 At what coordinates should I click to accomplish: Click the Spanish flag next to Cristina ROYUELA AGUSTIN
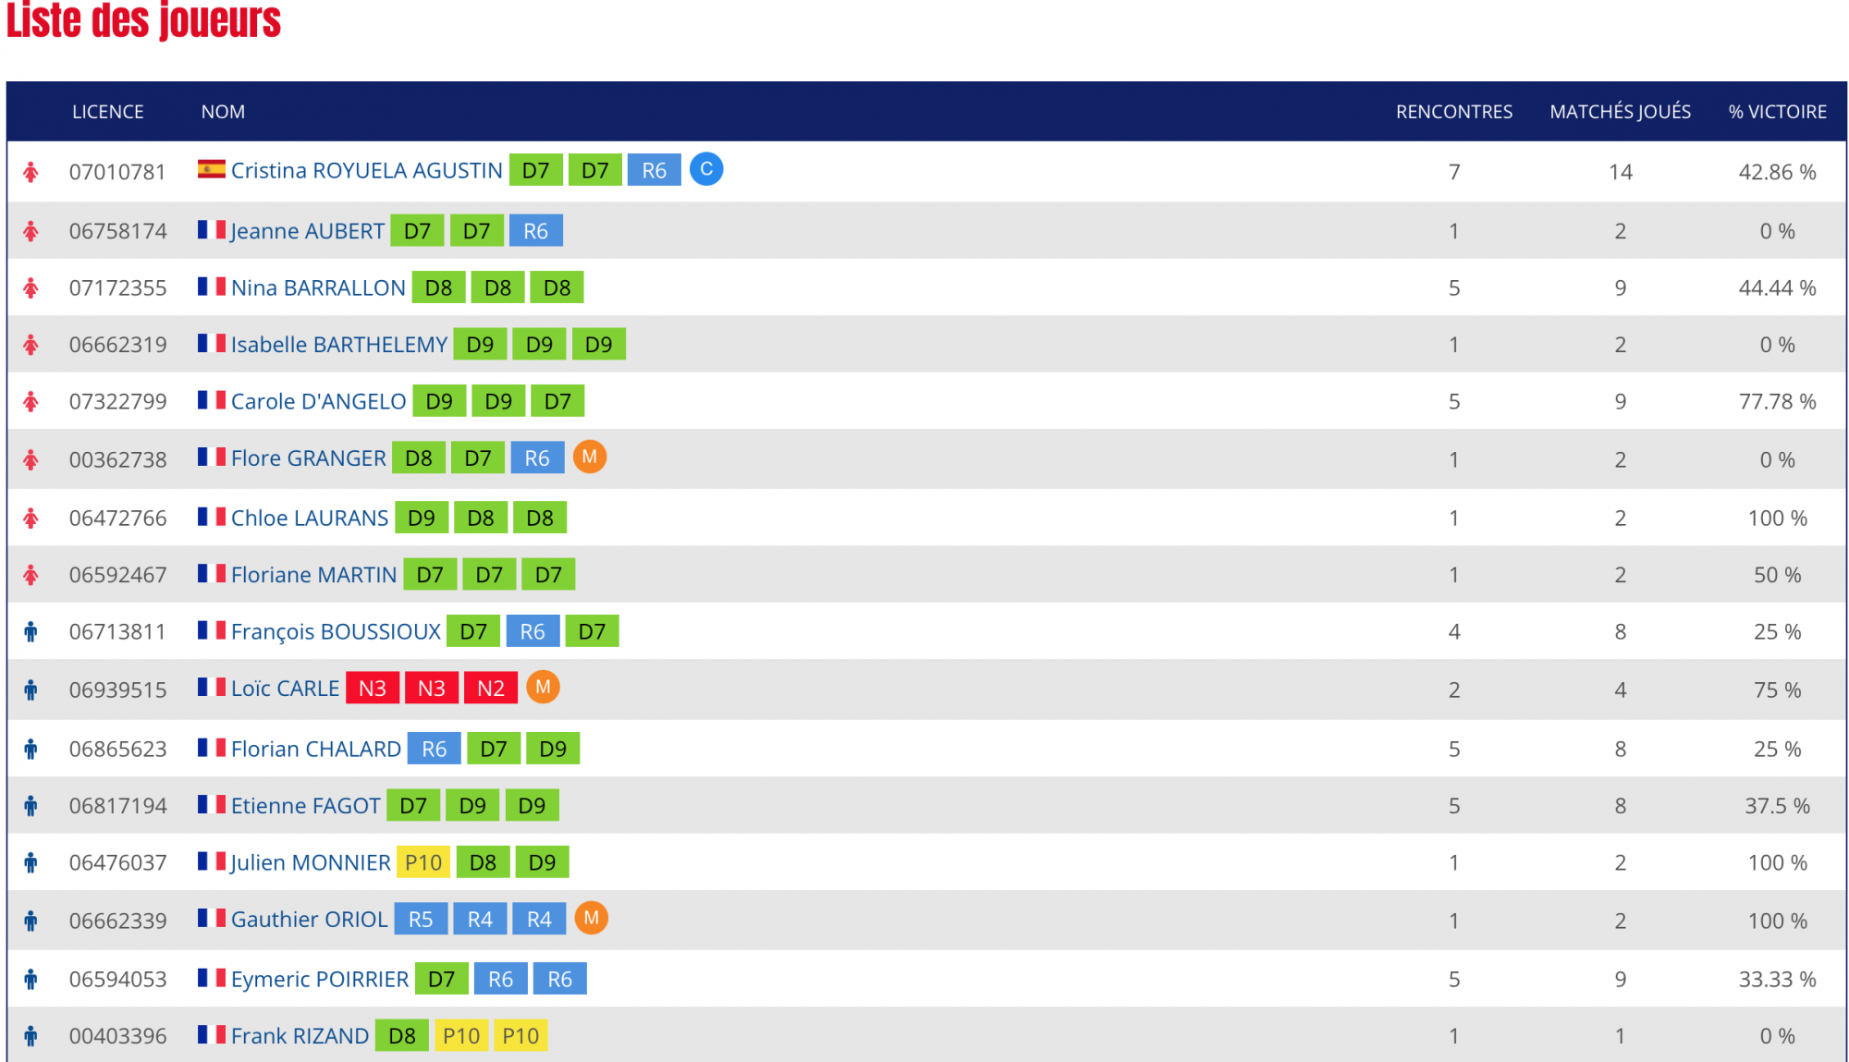point(212,169)
